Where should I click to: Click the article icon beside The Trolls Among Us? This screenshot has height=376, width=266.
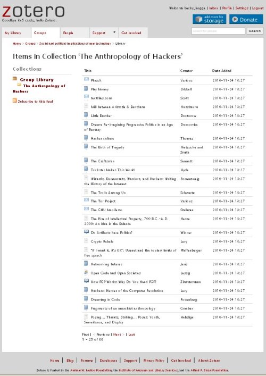point(86,192)
